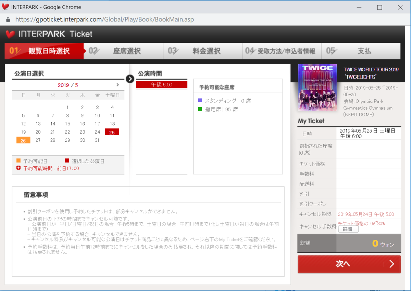Screen dimensions: 411x291
Task: Click the 指定席 | 95 席 row
Action: (218, 110)
